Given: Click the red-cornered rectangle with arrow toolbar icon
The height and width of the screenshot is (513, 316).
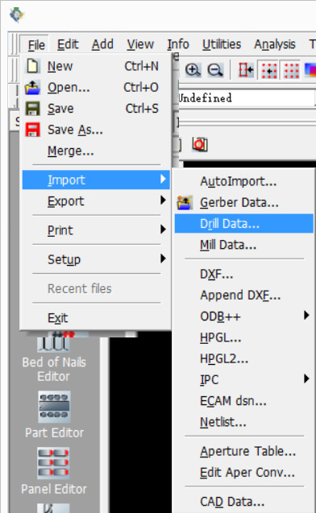Looking at the screenshot, I should click(x=245, y=70).
